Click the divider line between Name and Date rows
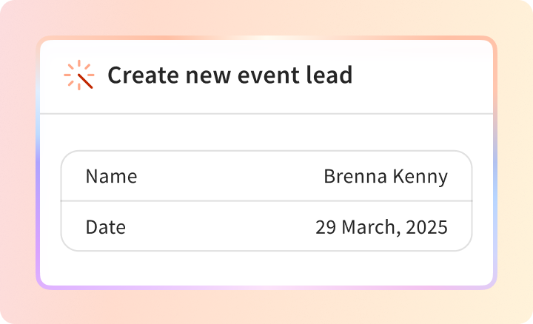Screen dimensions: 533x324 (x=266, y=201)
